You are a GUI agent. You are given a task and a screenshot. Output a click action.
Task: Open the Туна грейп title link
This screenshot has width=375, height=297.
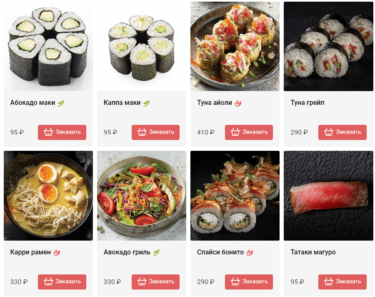click(x=307, y=103)
